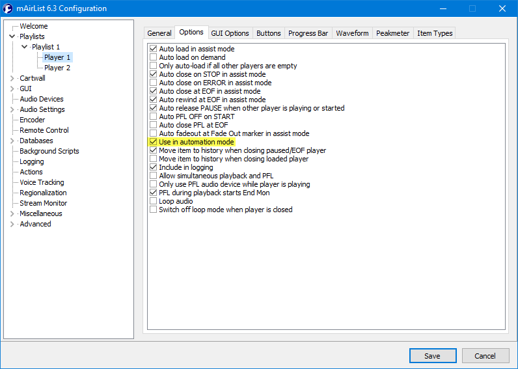The image size is (518, 369).
Task: Select Playlist 1 in the tree
Action: [x=46, y=47]
